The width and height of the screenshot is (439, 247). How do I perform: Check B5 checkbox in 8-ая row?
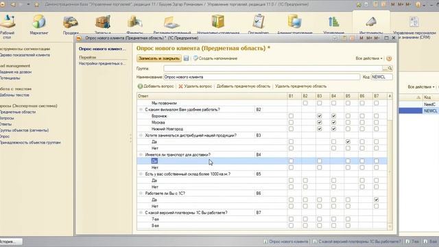pyautogui.click(x=348, y=226)
